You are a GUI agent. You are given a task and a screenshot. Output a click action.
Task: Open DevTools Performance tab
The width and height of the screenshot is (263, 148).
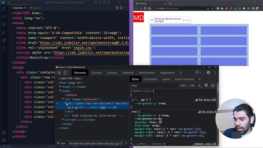tap(147, 73)
